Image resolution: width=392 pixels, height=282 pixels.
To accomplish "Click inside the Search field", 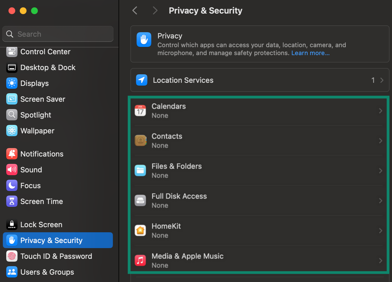I will [x=58, y=34].
